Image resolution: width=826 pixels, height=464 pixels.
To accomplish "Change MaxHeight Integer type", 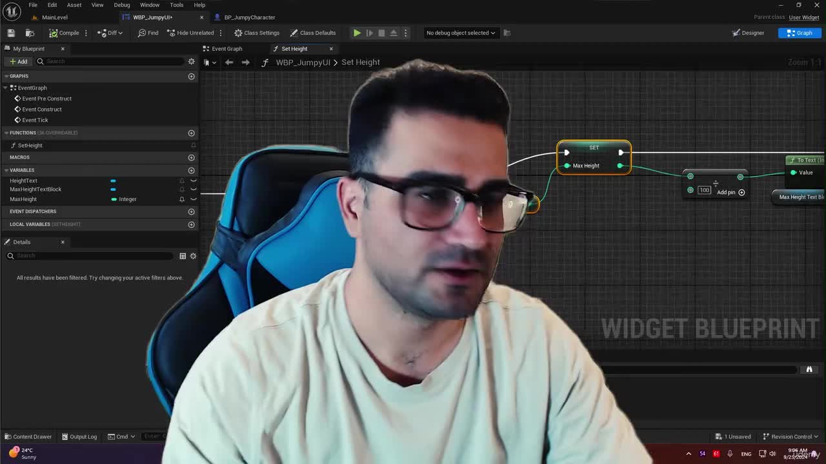I will [124, 199].
